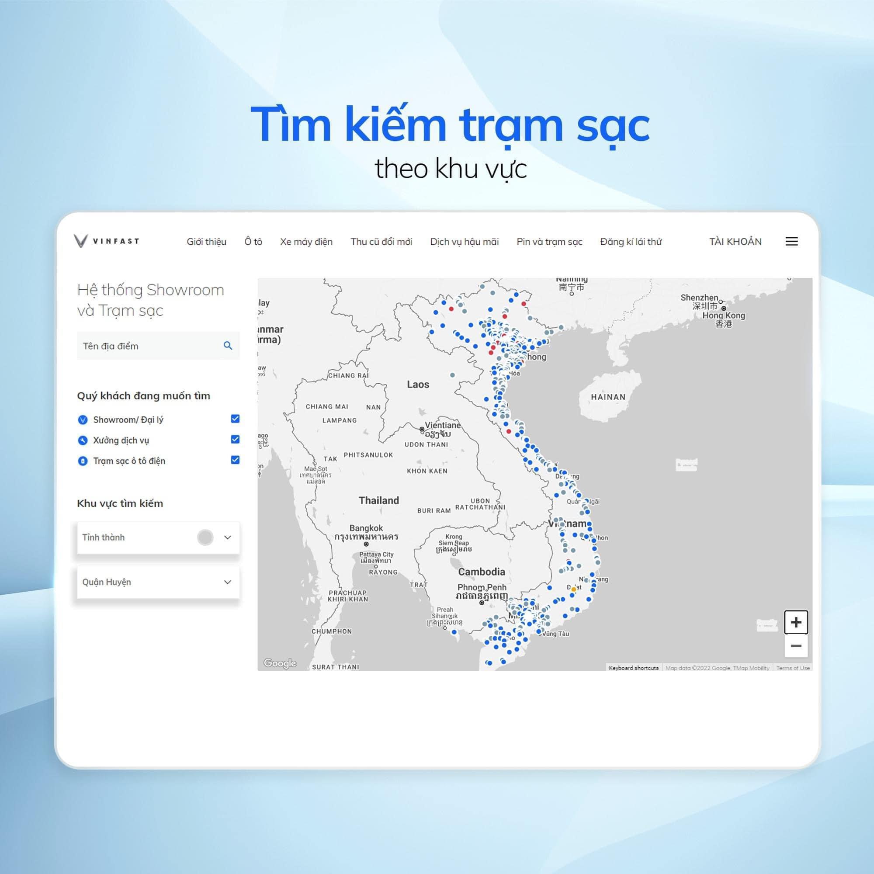Uncheck the Xưởng dịch vụ checkbox
Screen dimensions: 874x874
click(x=235, y=439)
